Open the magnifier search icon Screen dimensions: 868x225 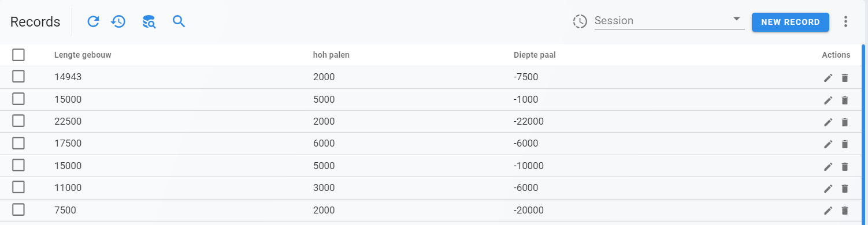point(179,22)
